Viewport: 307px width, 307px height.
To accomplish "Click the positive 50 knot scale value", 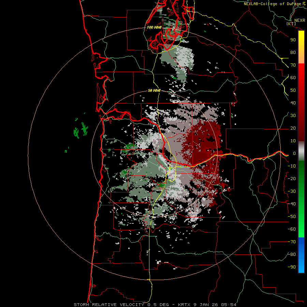I will click(x=293, y=90).
